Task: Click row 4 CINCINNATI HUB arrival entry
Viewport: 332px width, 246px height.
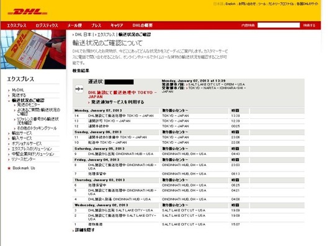Action: pos(189,200)
